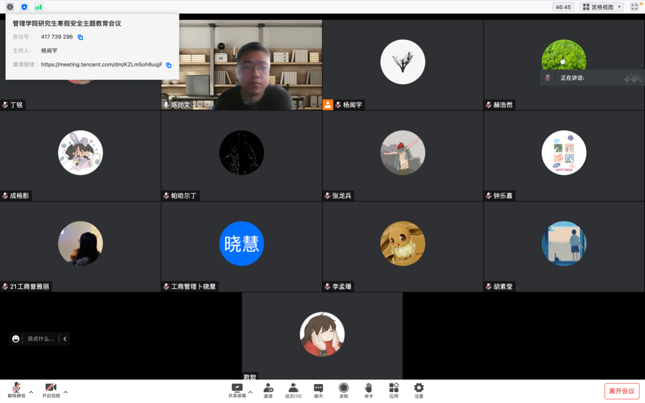Start recording the meeting
This screenshot has height=403, width=645.
click(x=344, y=390)
